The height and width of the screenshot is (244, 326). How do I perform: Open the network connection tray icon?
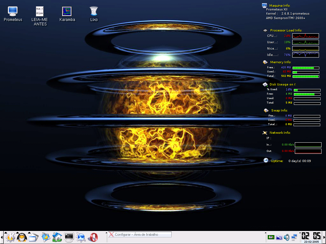pos(294,237)
